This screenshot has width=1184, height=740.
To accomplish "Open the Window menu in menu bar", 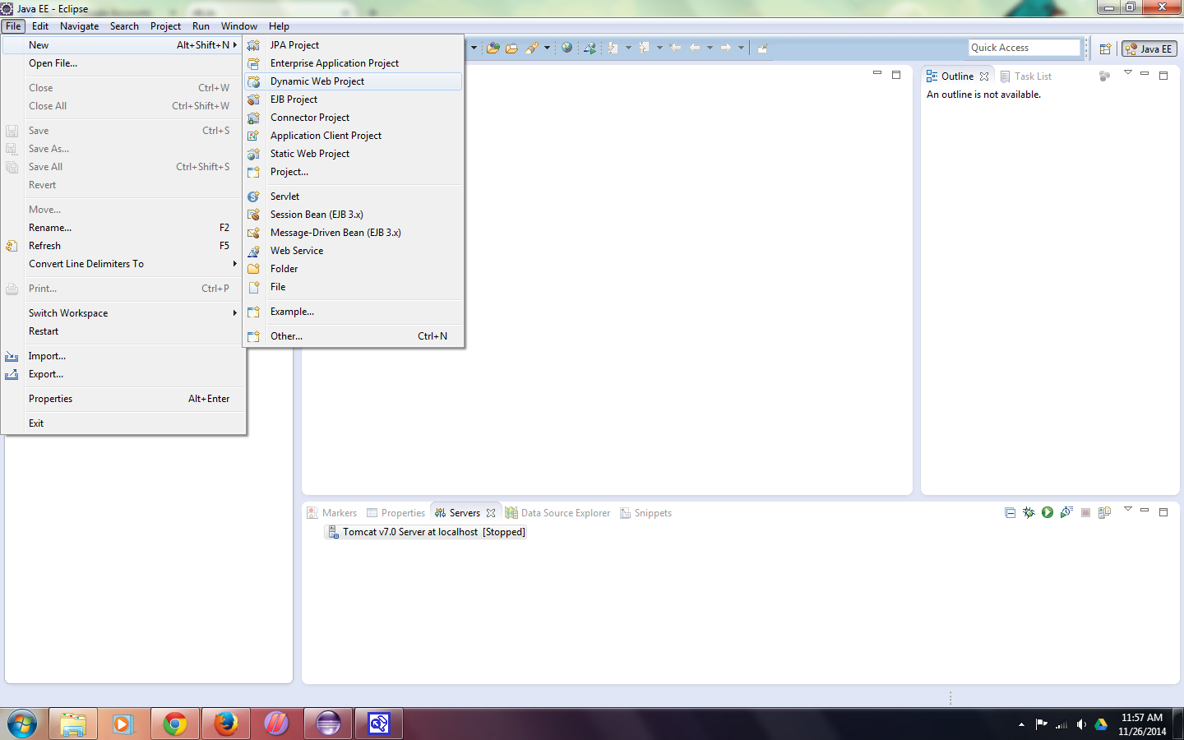I will click(x=238, y=26).
